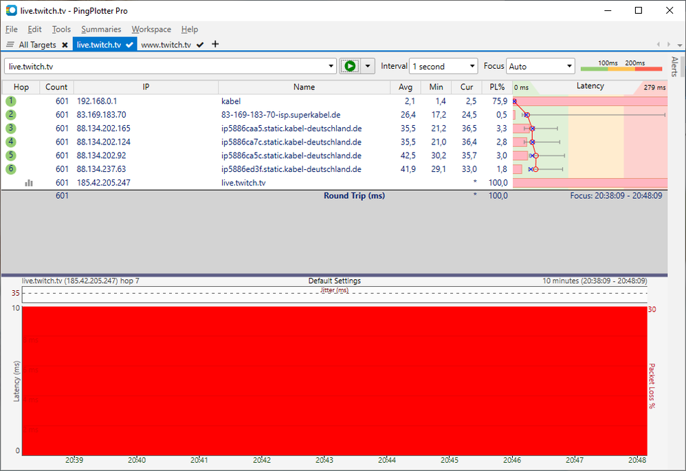Expand the target address history dropdown
This screenshot has width=686, height=471.
pyautogui.click(x=331, y=66)
